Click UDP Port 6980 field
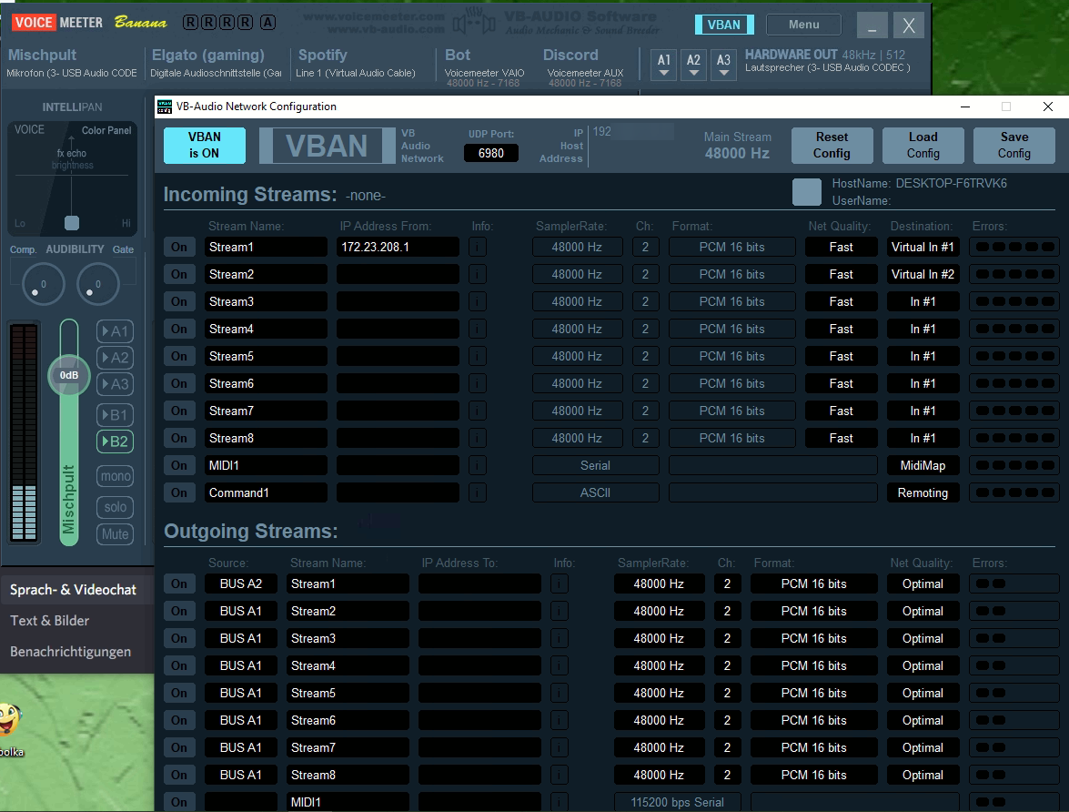 click(491, 153)
